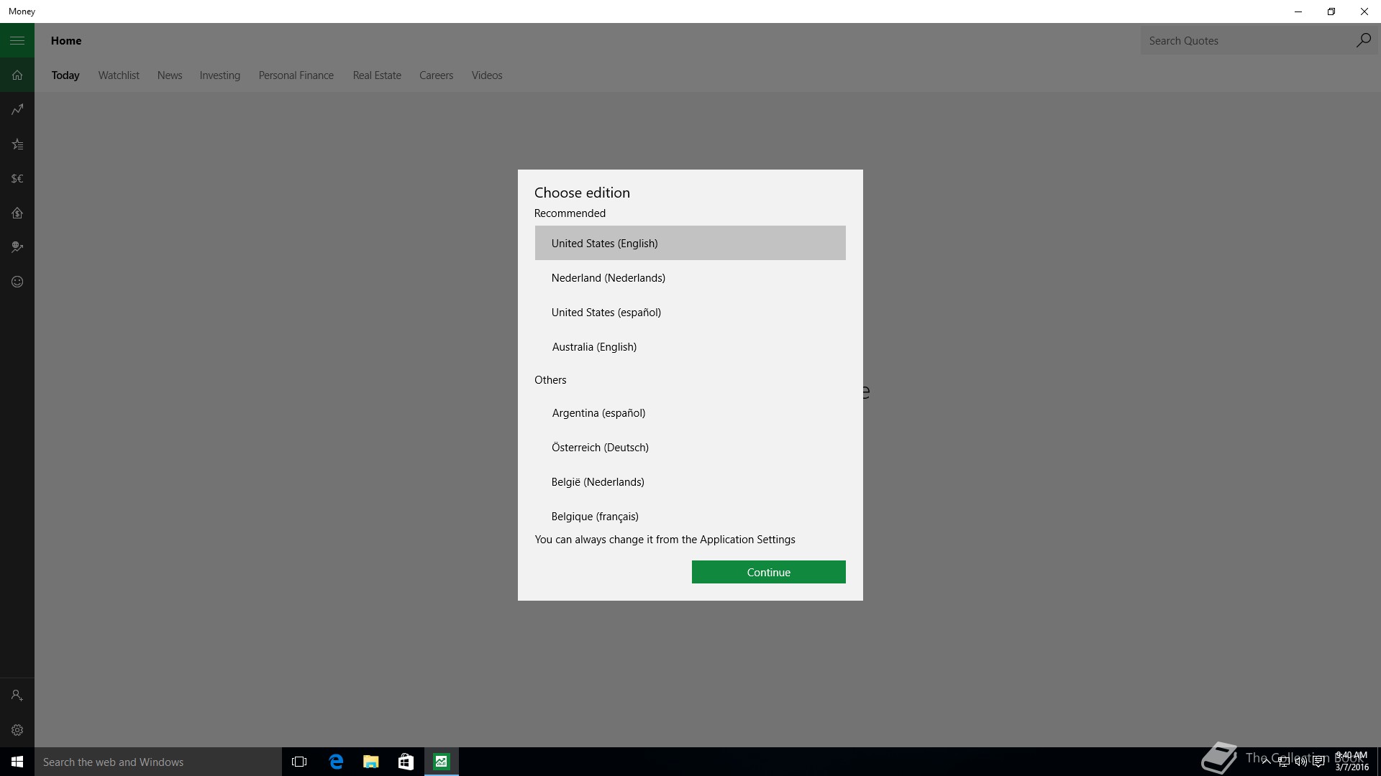Click the Search Quotes input field

pos(1246,41)
